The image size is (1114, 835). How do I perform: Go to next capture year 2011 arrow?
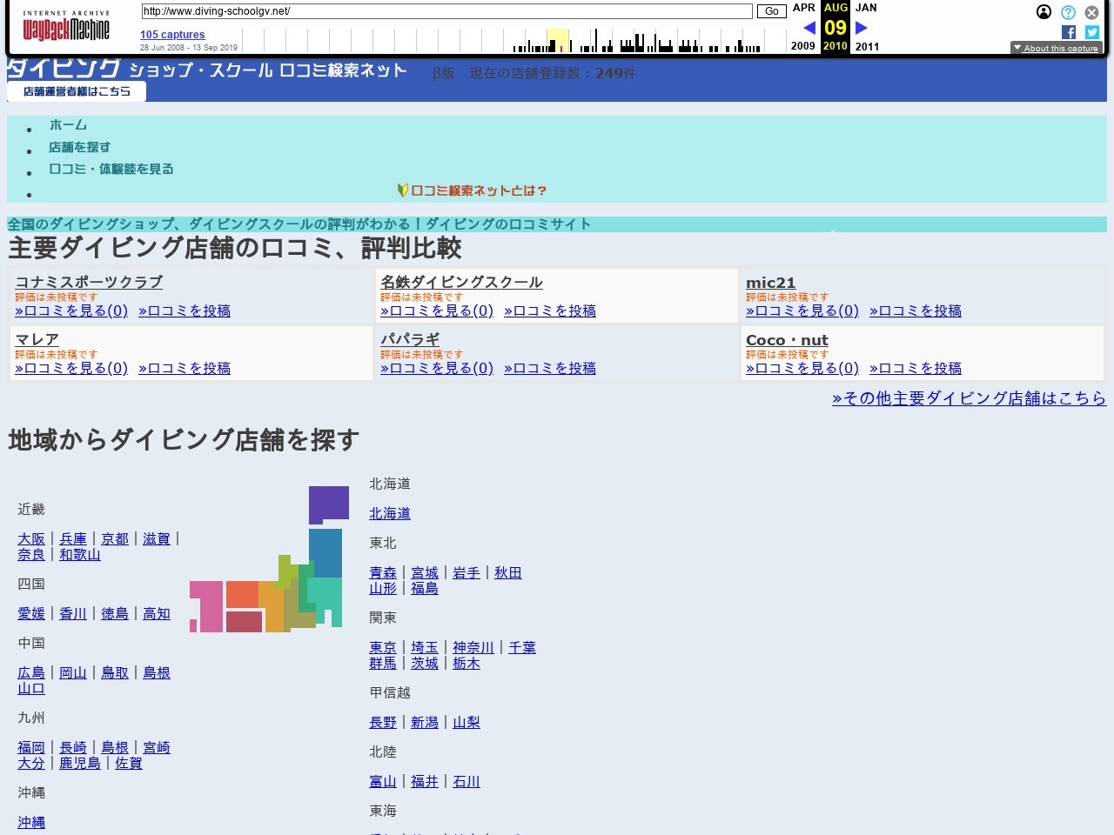click(x=861, y=27)
